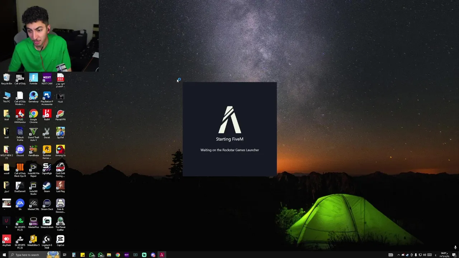Launch the RedM shortcut
The width and height of the screenshot is (459, 258).
coord(47,115)
